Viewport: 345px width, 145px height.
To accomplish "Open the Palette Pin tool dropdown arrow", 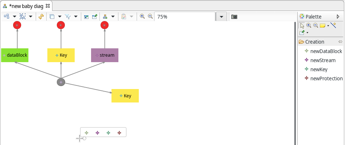I will [307, 33].
